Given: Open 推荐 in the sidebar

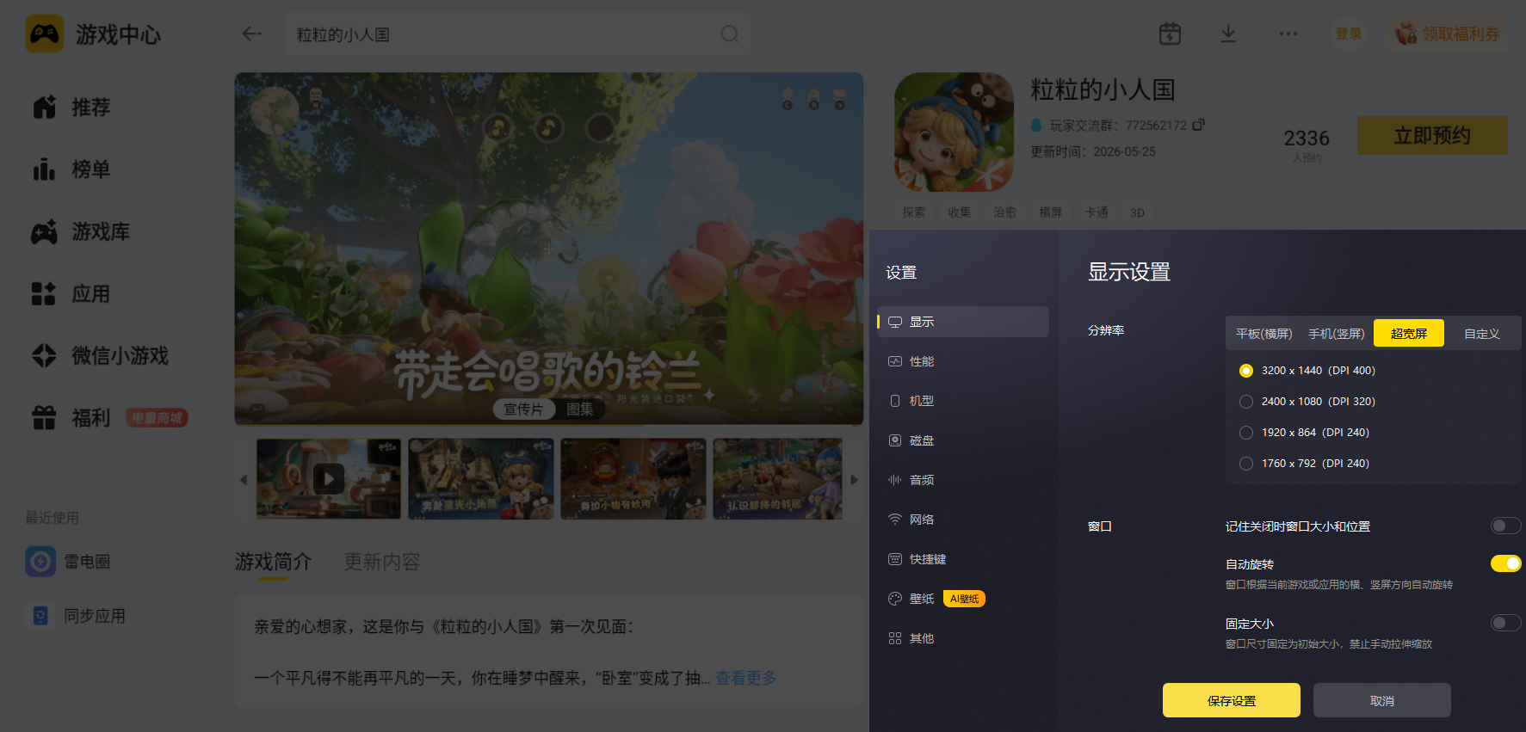Looking at the screenshot, I should coord(73,107).
